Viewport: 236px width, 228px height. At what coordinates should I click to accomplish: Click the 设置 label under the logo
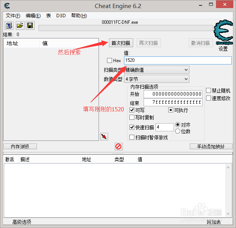223,49
